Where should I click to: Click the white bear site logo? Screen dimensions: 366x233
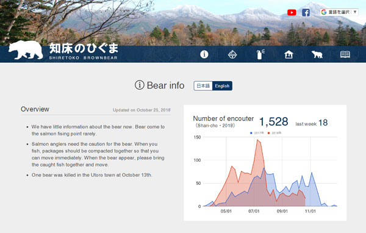[26, 50]
